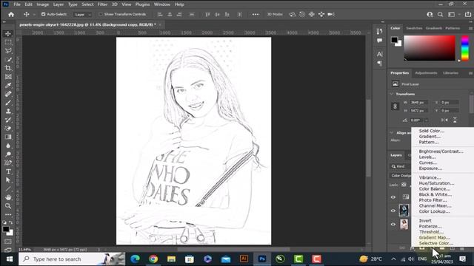Viewport: 474px width, 266px height.
Task: Open the History panel icon
Action: [x=380, y=31]
